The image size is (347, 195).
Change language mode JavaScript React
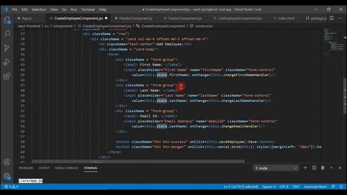click(316, 186)
